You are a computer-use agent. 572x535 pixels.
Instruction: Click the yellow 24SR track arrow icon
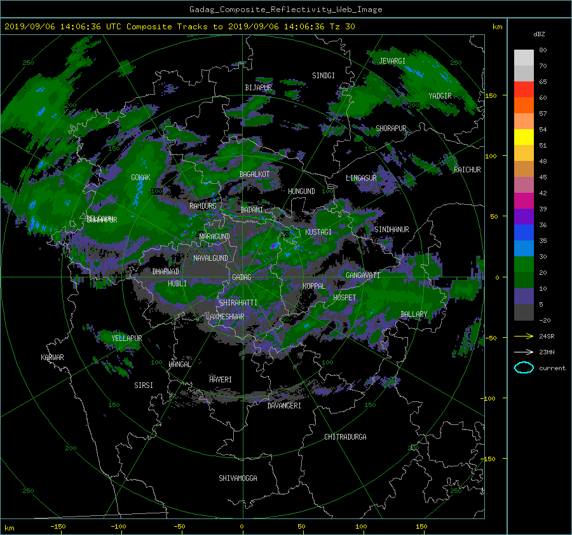[524, 336]
